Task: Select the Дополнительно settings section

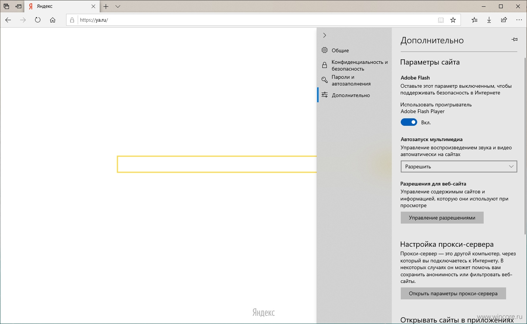Action: pyautogui.click(x=354, y=95)
